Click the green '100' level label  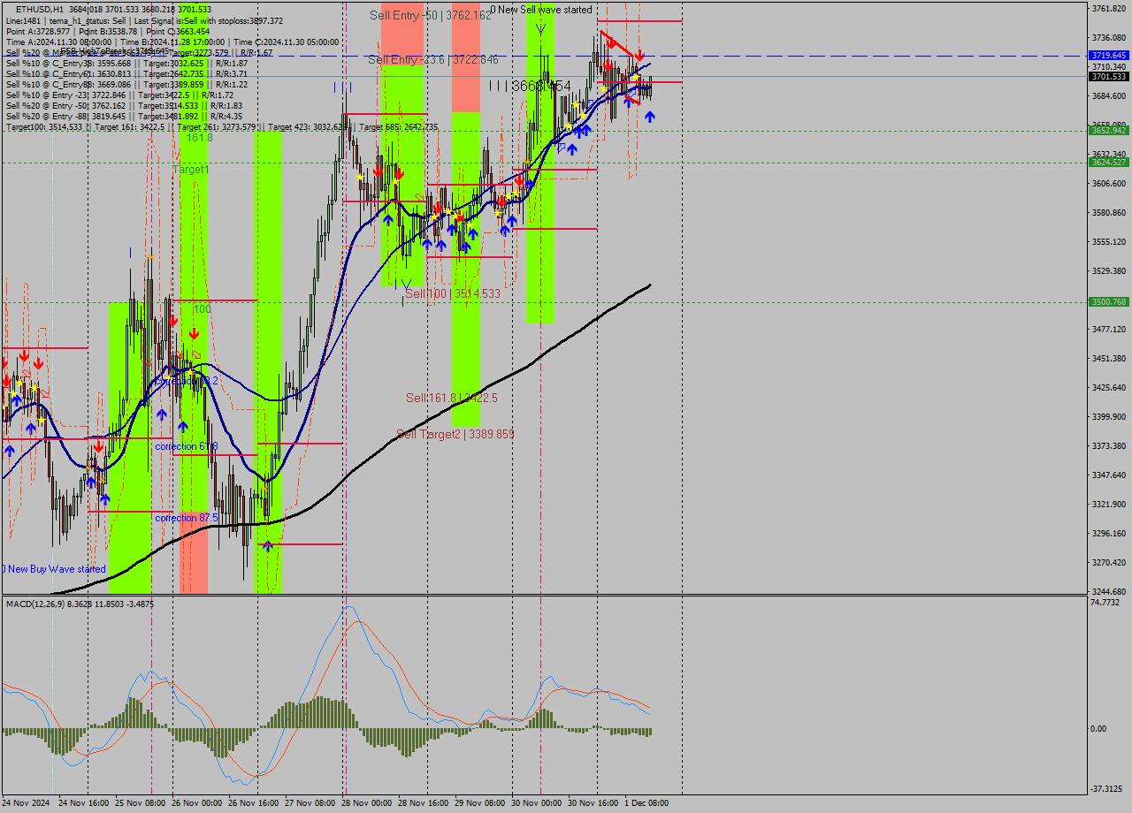coord(202,309)
